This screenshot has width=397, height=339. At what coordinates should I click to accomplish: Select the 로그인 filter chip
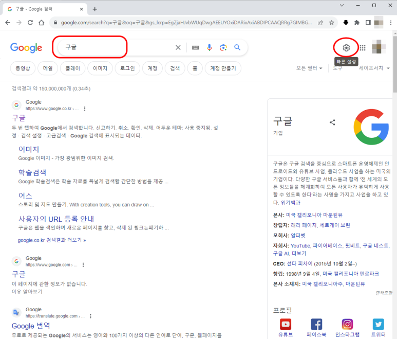tap(127, 68)
